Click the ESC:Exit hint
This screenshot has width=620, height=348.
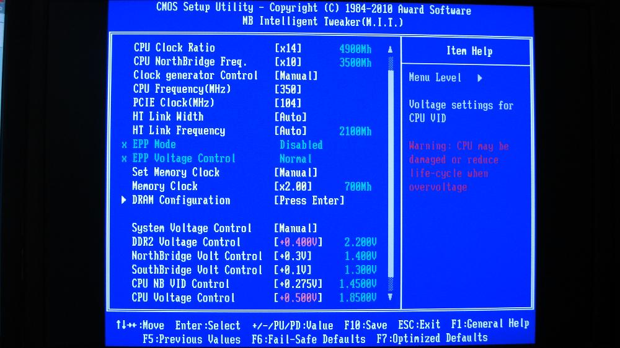[x=419, y=324]
